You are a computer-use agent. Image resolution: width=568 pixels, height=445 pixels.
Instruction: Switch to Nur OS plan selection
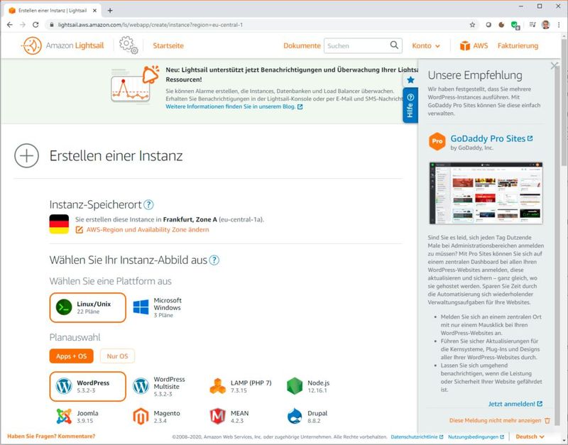[x=117, y=356]
